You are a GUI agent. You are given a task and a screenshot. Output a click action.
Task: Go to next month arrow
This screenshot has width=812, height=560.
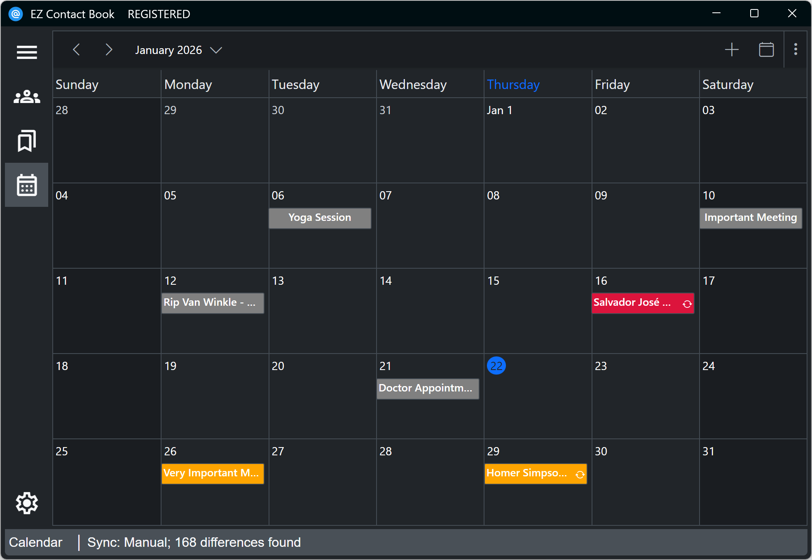coord(108,50)
